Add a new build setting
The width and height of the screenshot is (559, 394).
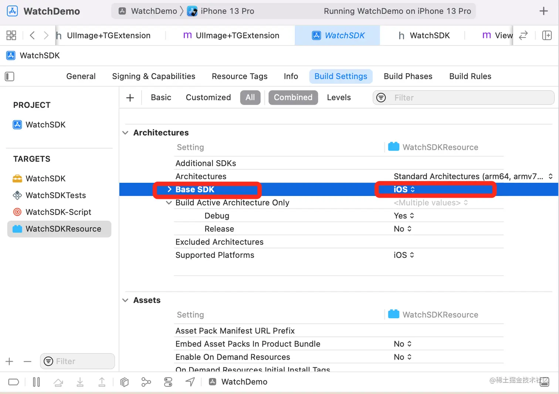pyautogui.click(x=130, y=98)
